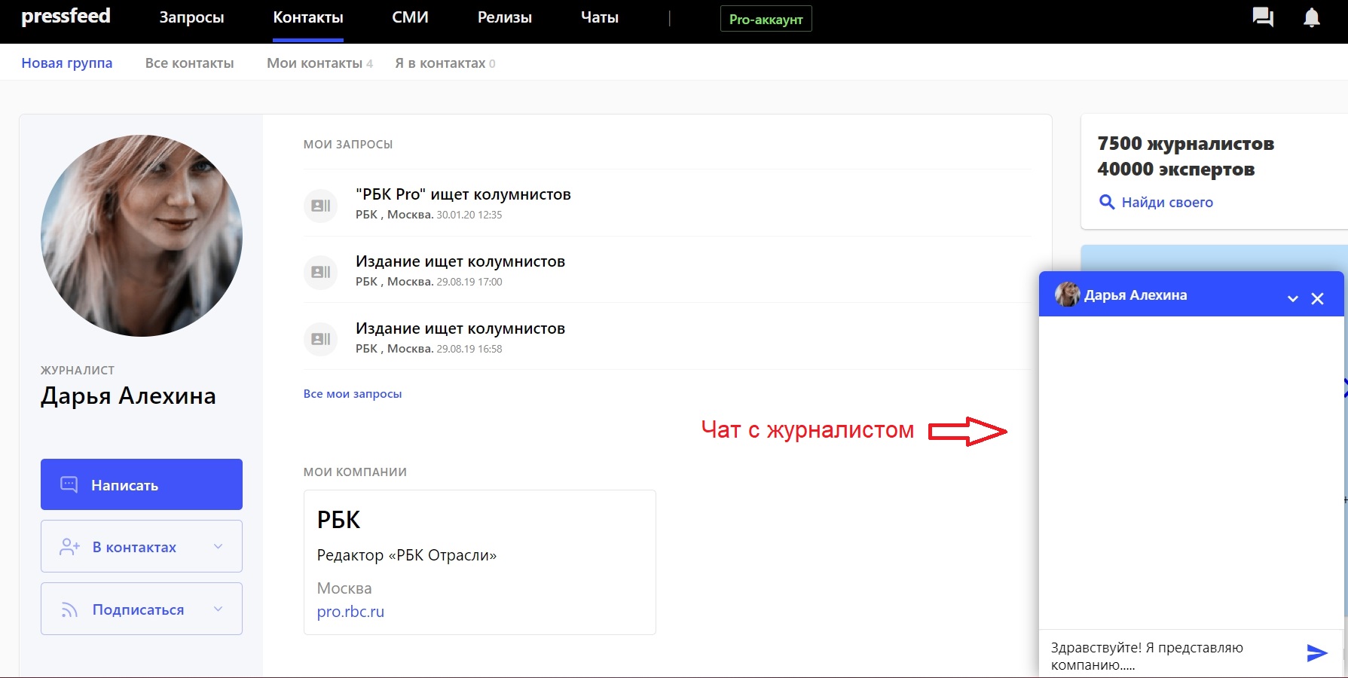The image size is (1348, 678).
Task: Open the pro.rbc.ru link
Action: 350,612
